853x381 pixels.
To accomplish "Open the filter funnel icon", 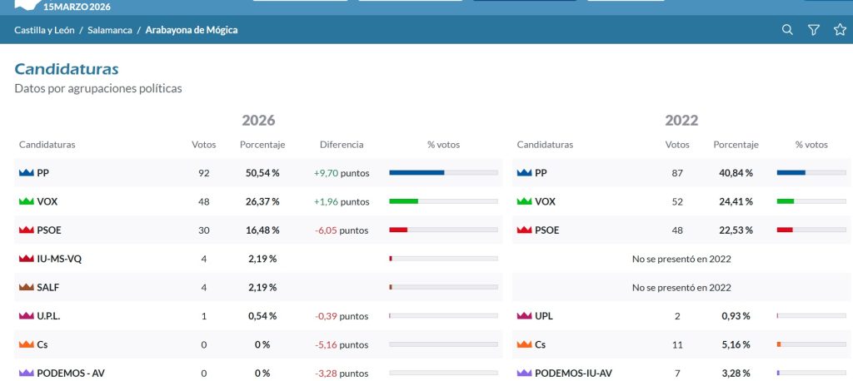I will pos(813,30).
